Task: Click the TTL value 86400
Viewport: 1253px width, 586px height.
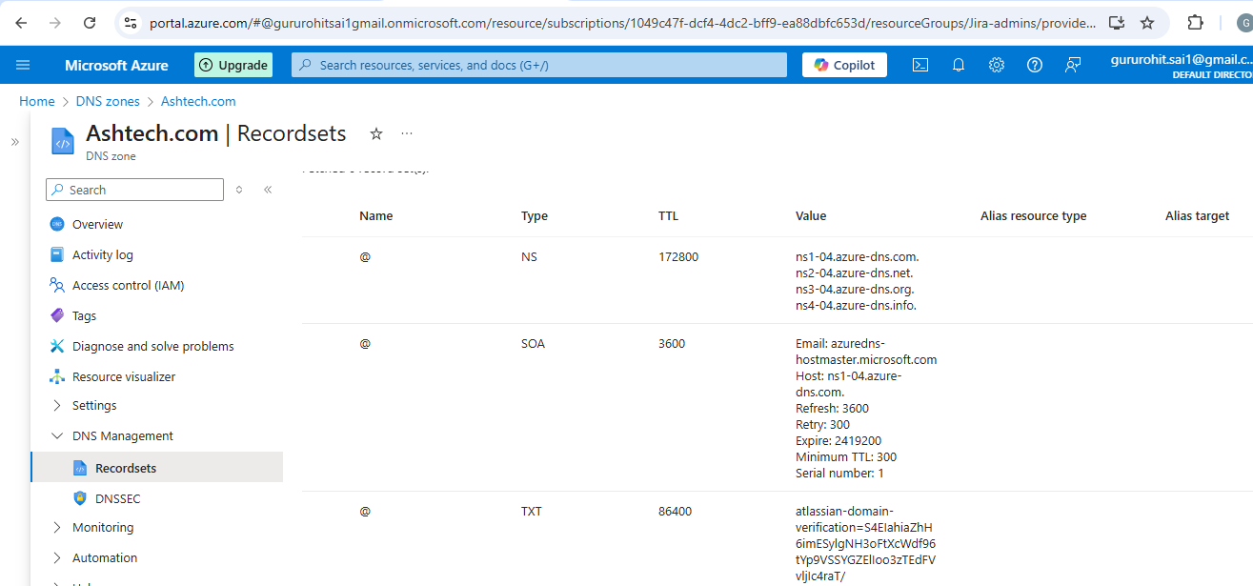Action: pyautogui.click(x=676, y=512)
